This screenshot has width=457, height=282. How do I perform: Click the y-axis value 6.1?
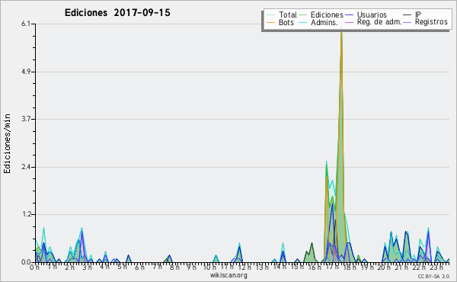pos(26,24)
